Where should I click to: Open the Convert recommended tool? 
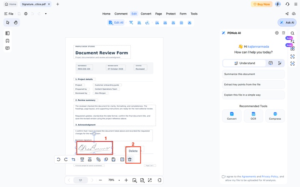pos(232,116)
